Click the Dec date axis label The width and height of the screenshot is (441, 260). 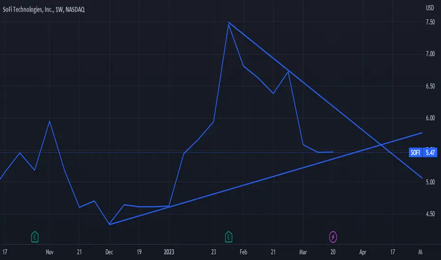coord(109,252)
